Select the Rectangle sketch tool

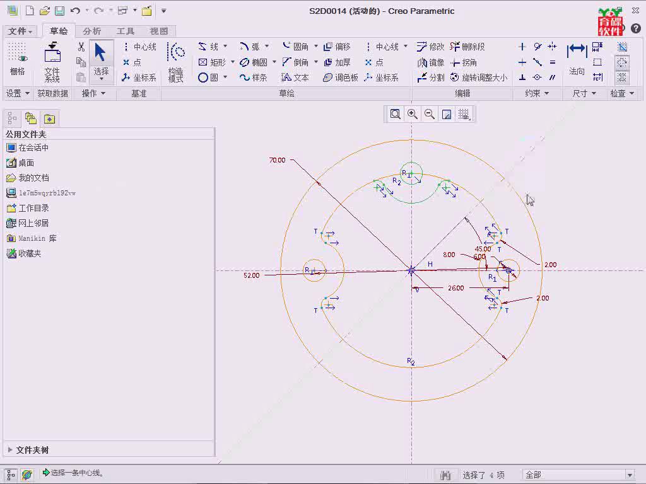point(212,62)
